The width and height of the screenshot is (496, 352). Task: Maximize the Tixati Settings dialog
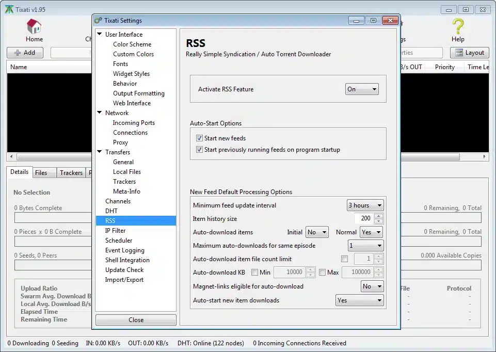pyautogui.click(x=373, y=21)
